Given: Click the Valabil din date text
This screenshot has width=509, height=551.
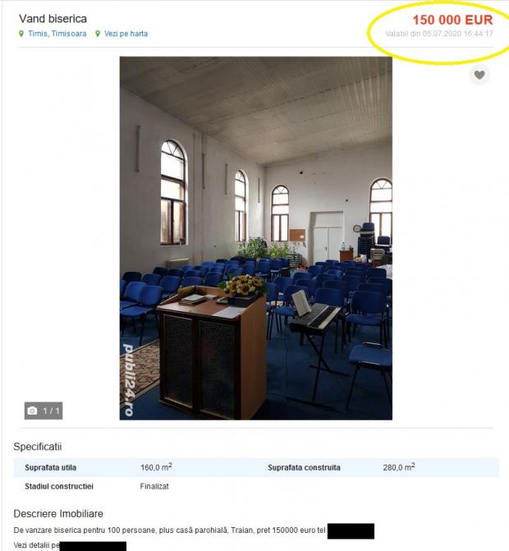Looking at the screenshot, I should coord(439,34).
